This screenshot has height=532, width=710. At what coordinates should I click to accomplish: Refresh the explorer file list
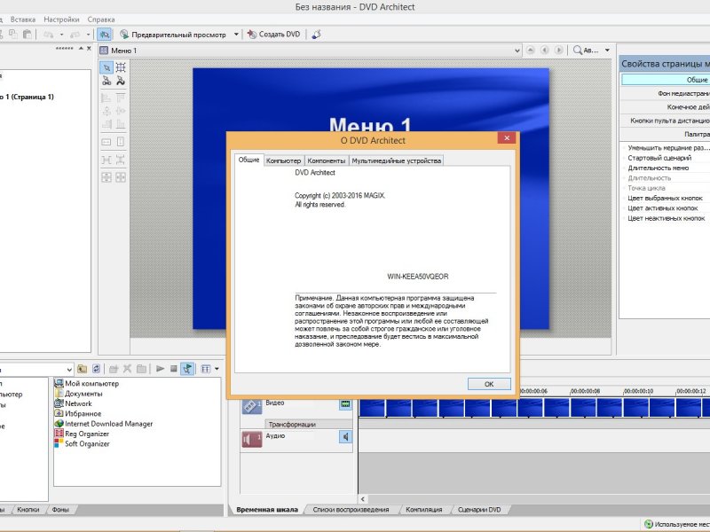96,369
